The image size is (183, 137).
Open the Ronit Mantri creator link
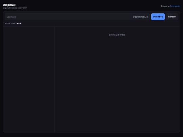[x=175, y=6]
